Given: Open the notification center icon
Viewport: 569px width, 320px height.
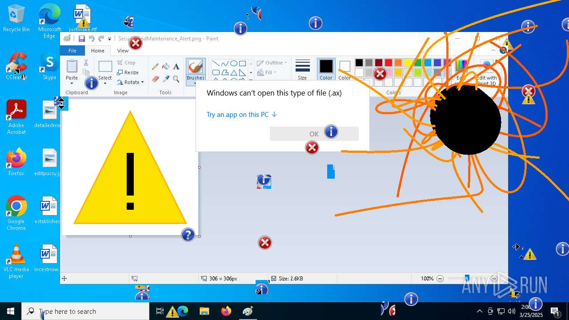Looking at the screenshot, I should pos(555,311).
